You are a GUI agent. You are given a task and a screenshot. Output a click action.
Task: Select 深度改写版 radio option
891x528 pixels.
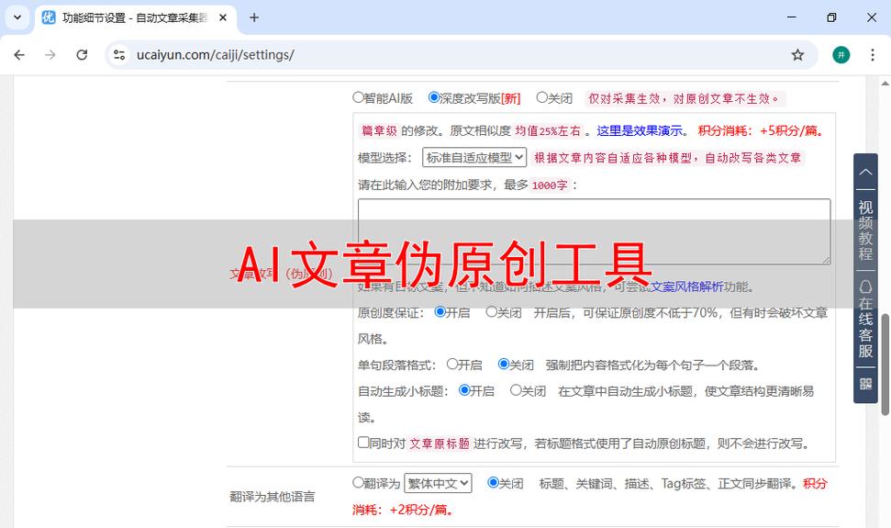point(433,97)
